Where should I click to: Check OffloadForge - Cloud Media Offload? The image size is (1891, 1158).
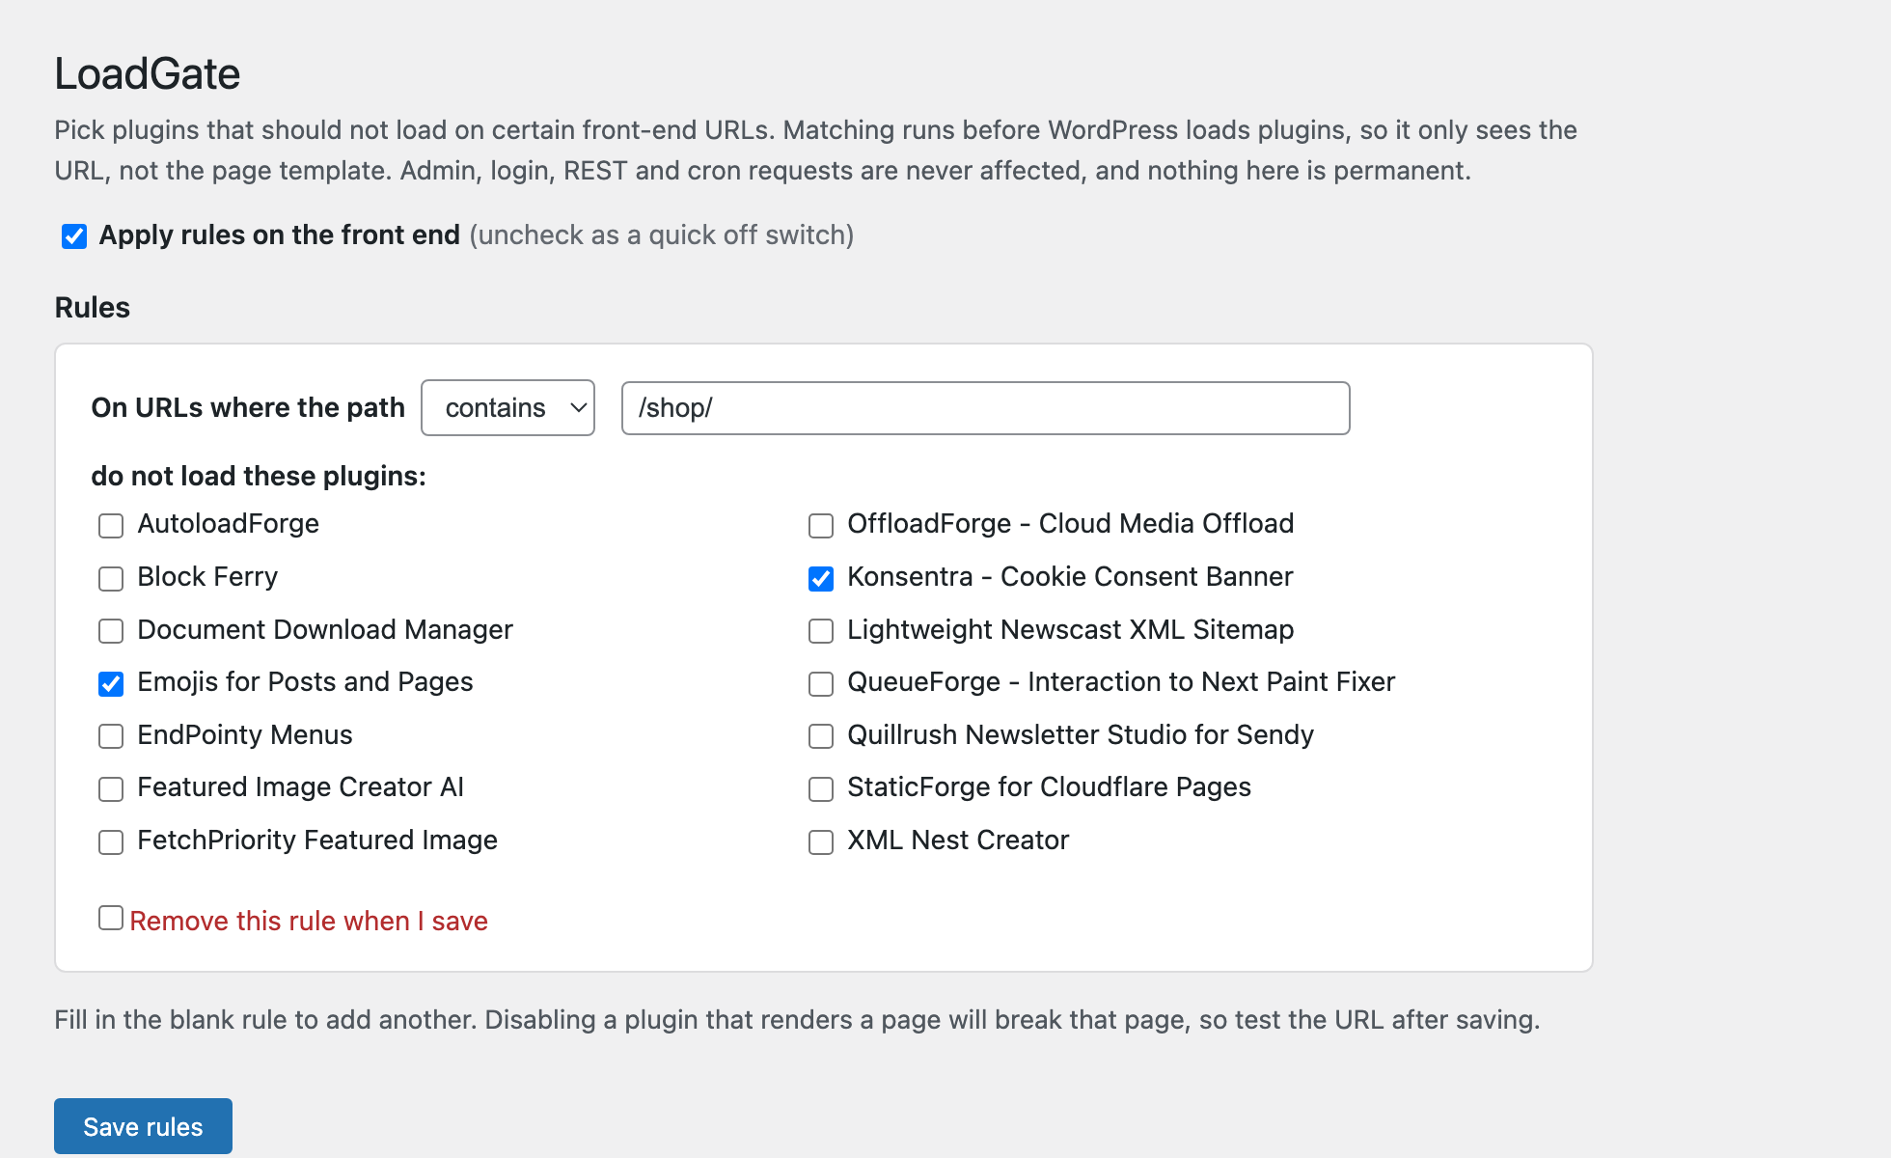[x=821, y=525]
